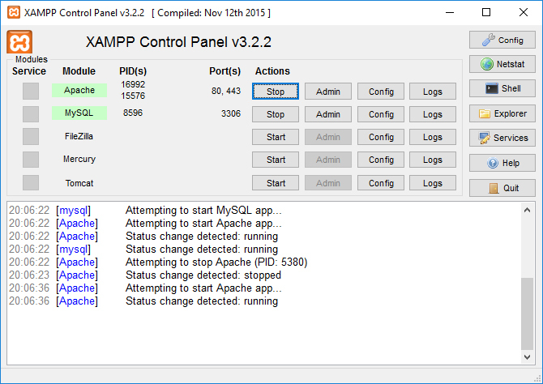Screen dimensions: 543x384
Task: Open the Apache Config menu
Action: (x=381, y=92)
